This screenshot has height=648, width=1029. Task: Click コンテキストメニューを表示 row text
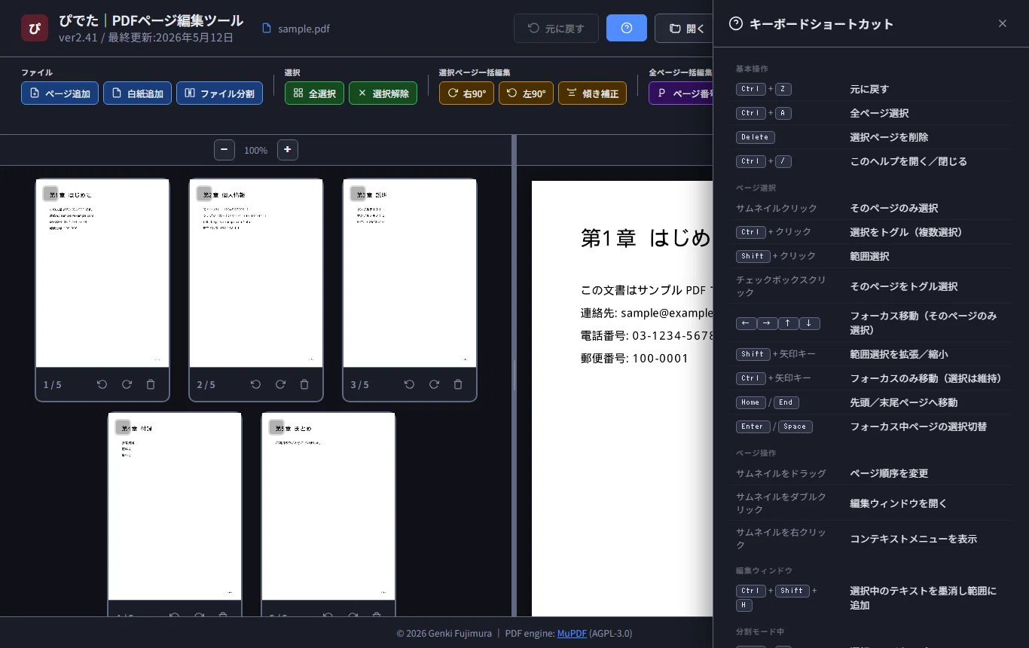coord(913,539)
